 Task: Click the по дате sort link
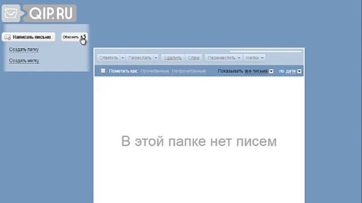tap(287, 71)
